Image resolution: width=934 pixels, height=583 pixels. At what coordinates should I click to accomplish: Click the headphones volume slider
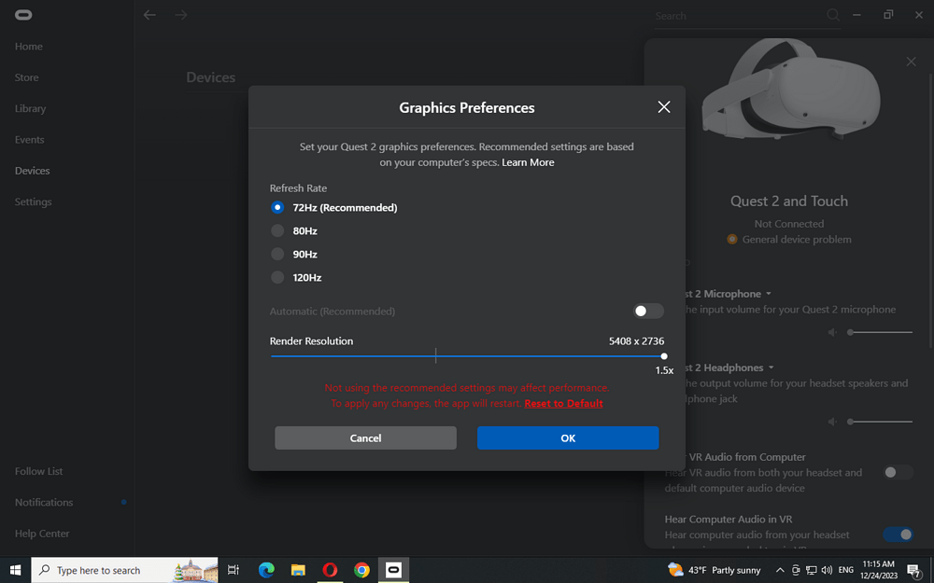click(881, 422)
